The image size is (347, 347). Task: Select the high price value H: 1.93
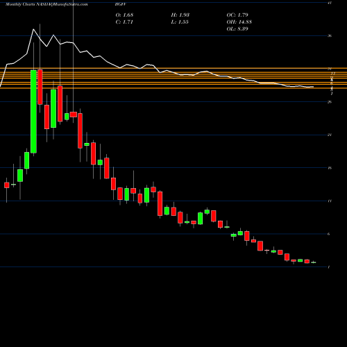click(180, 15)
